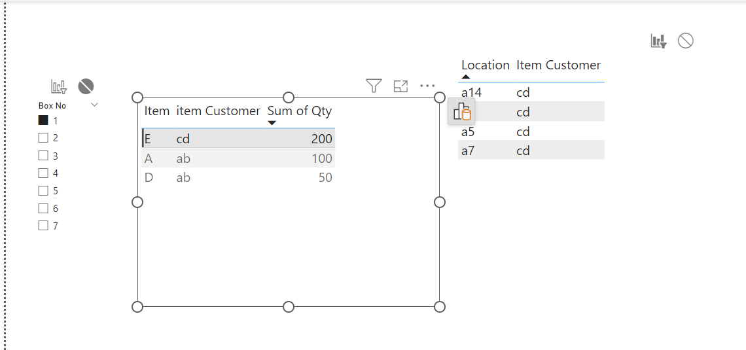Screen dimensions: 746x350
Task: Open the funnel filter icon on selected table
Action: [374, 86]
